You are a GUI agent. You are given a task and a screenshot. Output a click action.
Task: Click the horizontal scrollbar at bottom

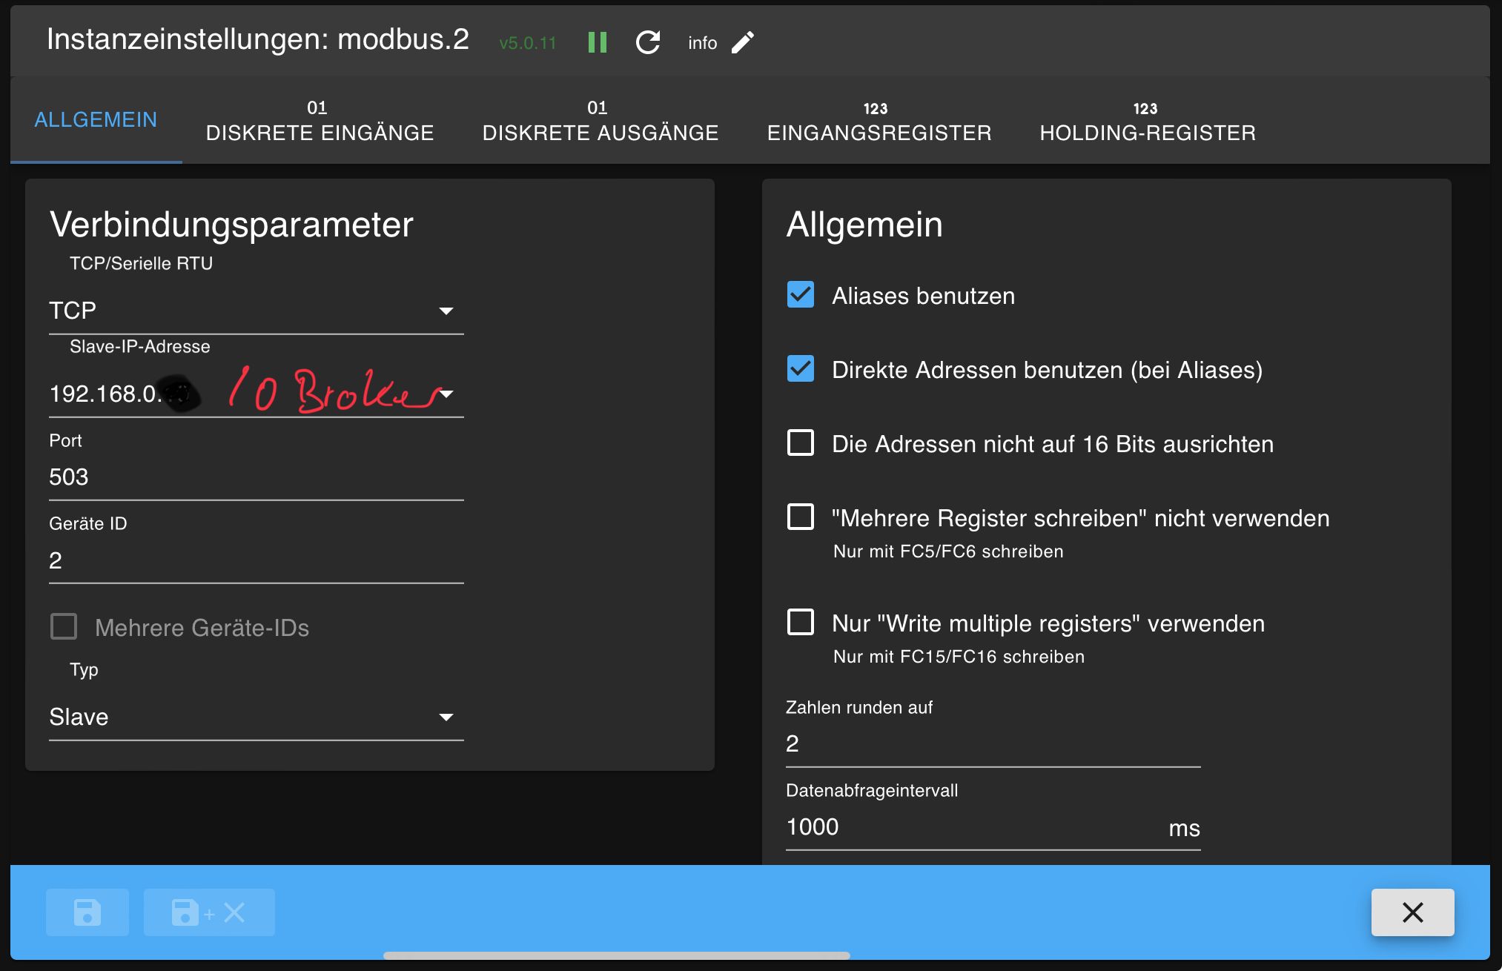pos(616,955)
